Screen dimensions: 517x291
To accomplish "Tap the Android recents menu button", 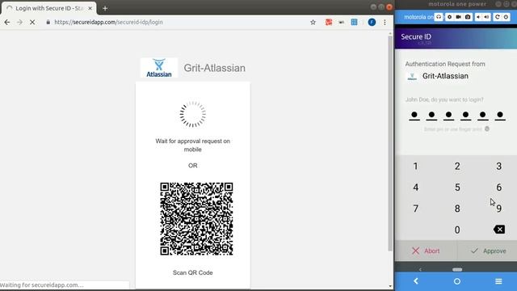I will click(498, 281).
